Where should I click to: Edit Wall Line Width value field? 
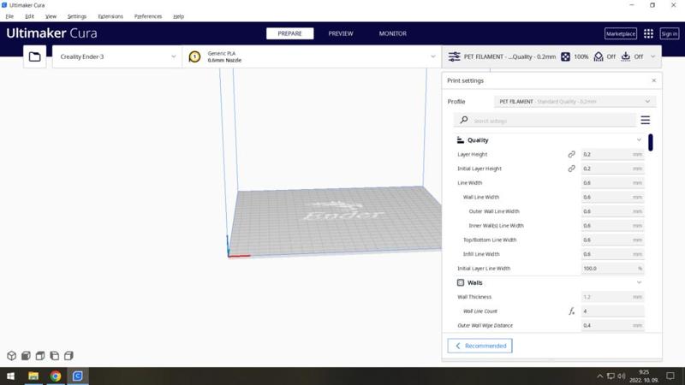[x=612, y=198]
